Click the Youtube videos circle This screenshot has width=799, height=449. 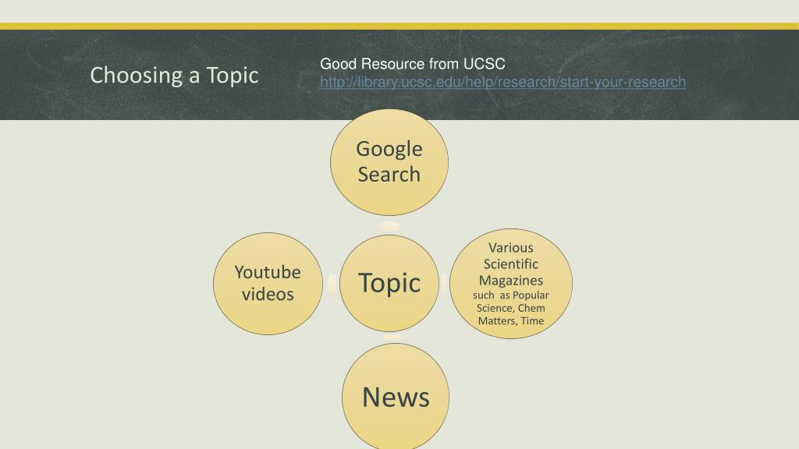pyautogui.click(x=268, y=284)
